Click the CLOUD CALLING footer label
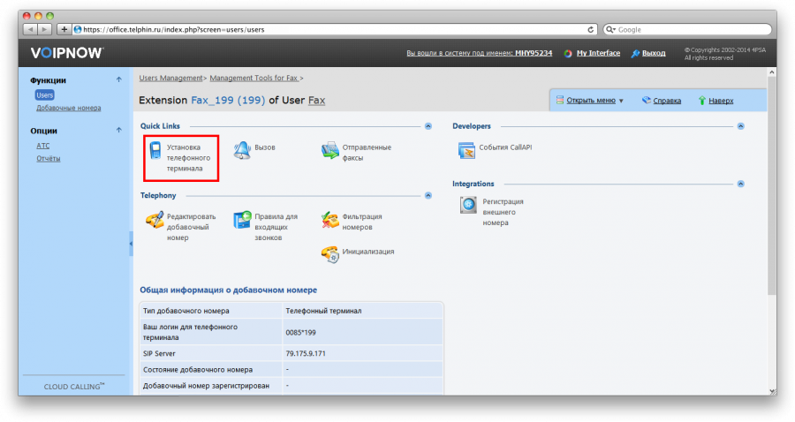Image resolution: width=795 pixels, height=422 pixels. [74, 387]
